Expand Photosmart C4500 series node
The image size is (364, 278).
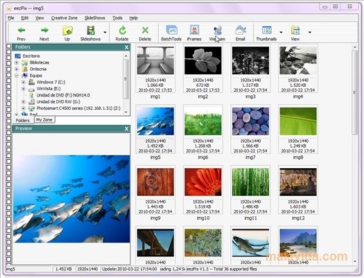tap(23, 108)
